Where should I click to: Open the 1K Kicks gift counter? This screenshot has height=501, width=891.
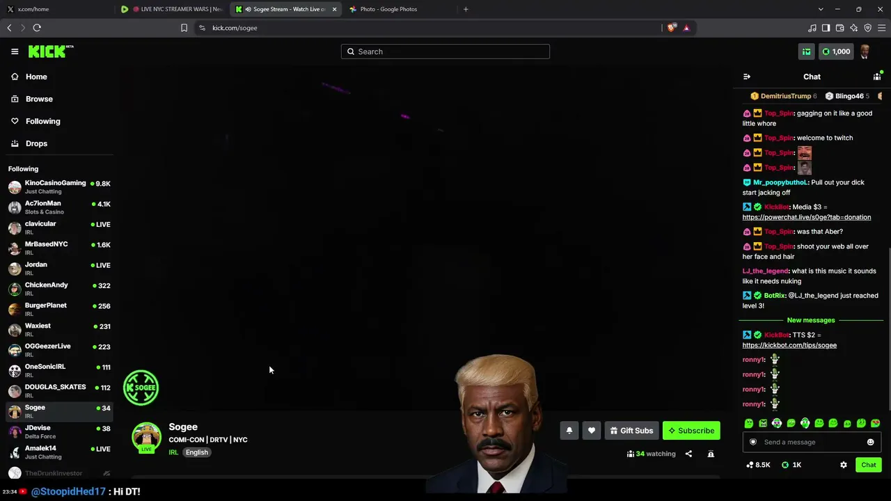tap(791, 465)
